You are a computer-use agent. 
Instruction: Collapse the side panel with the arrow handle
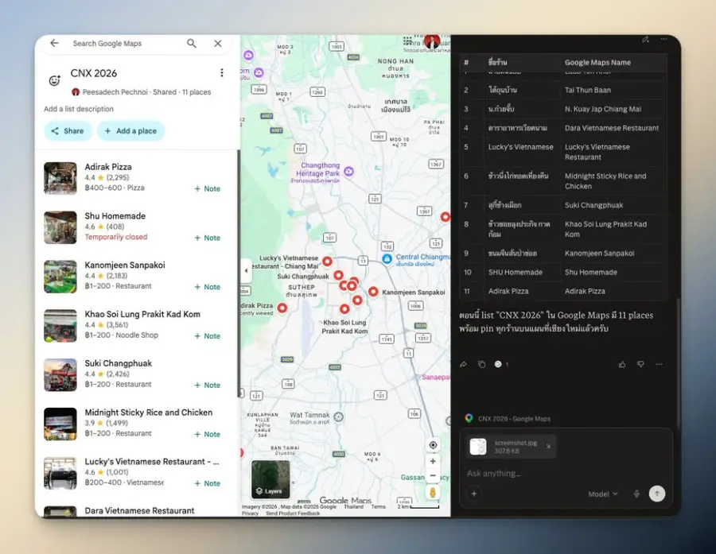246,270
